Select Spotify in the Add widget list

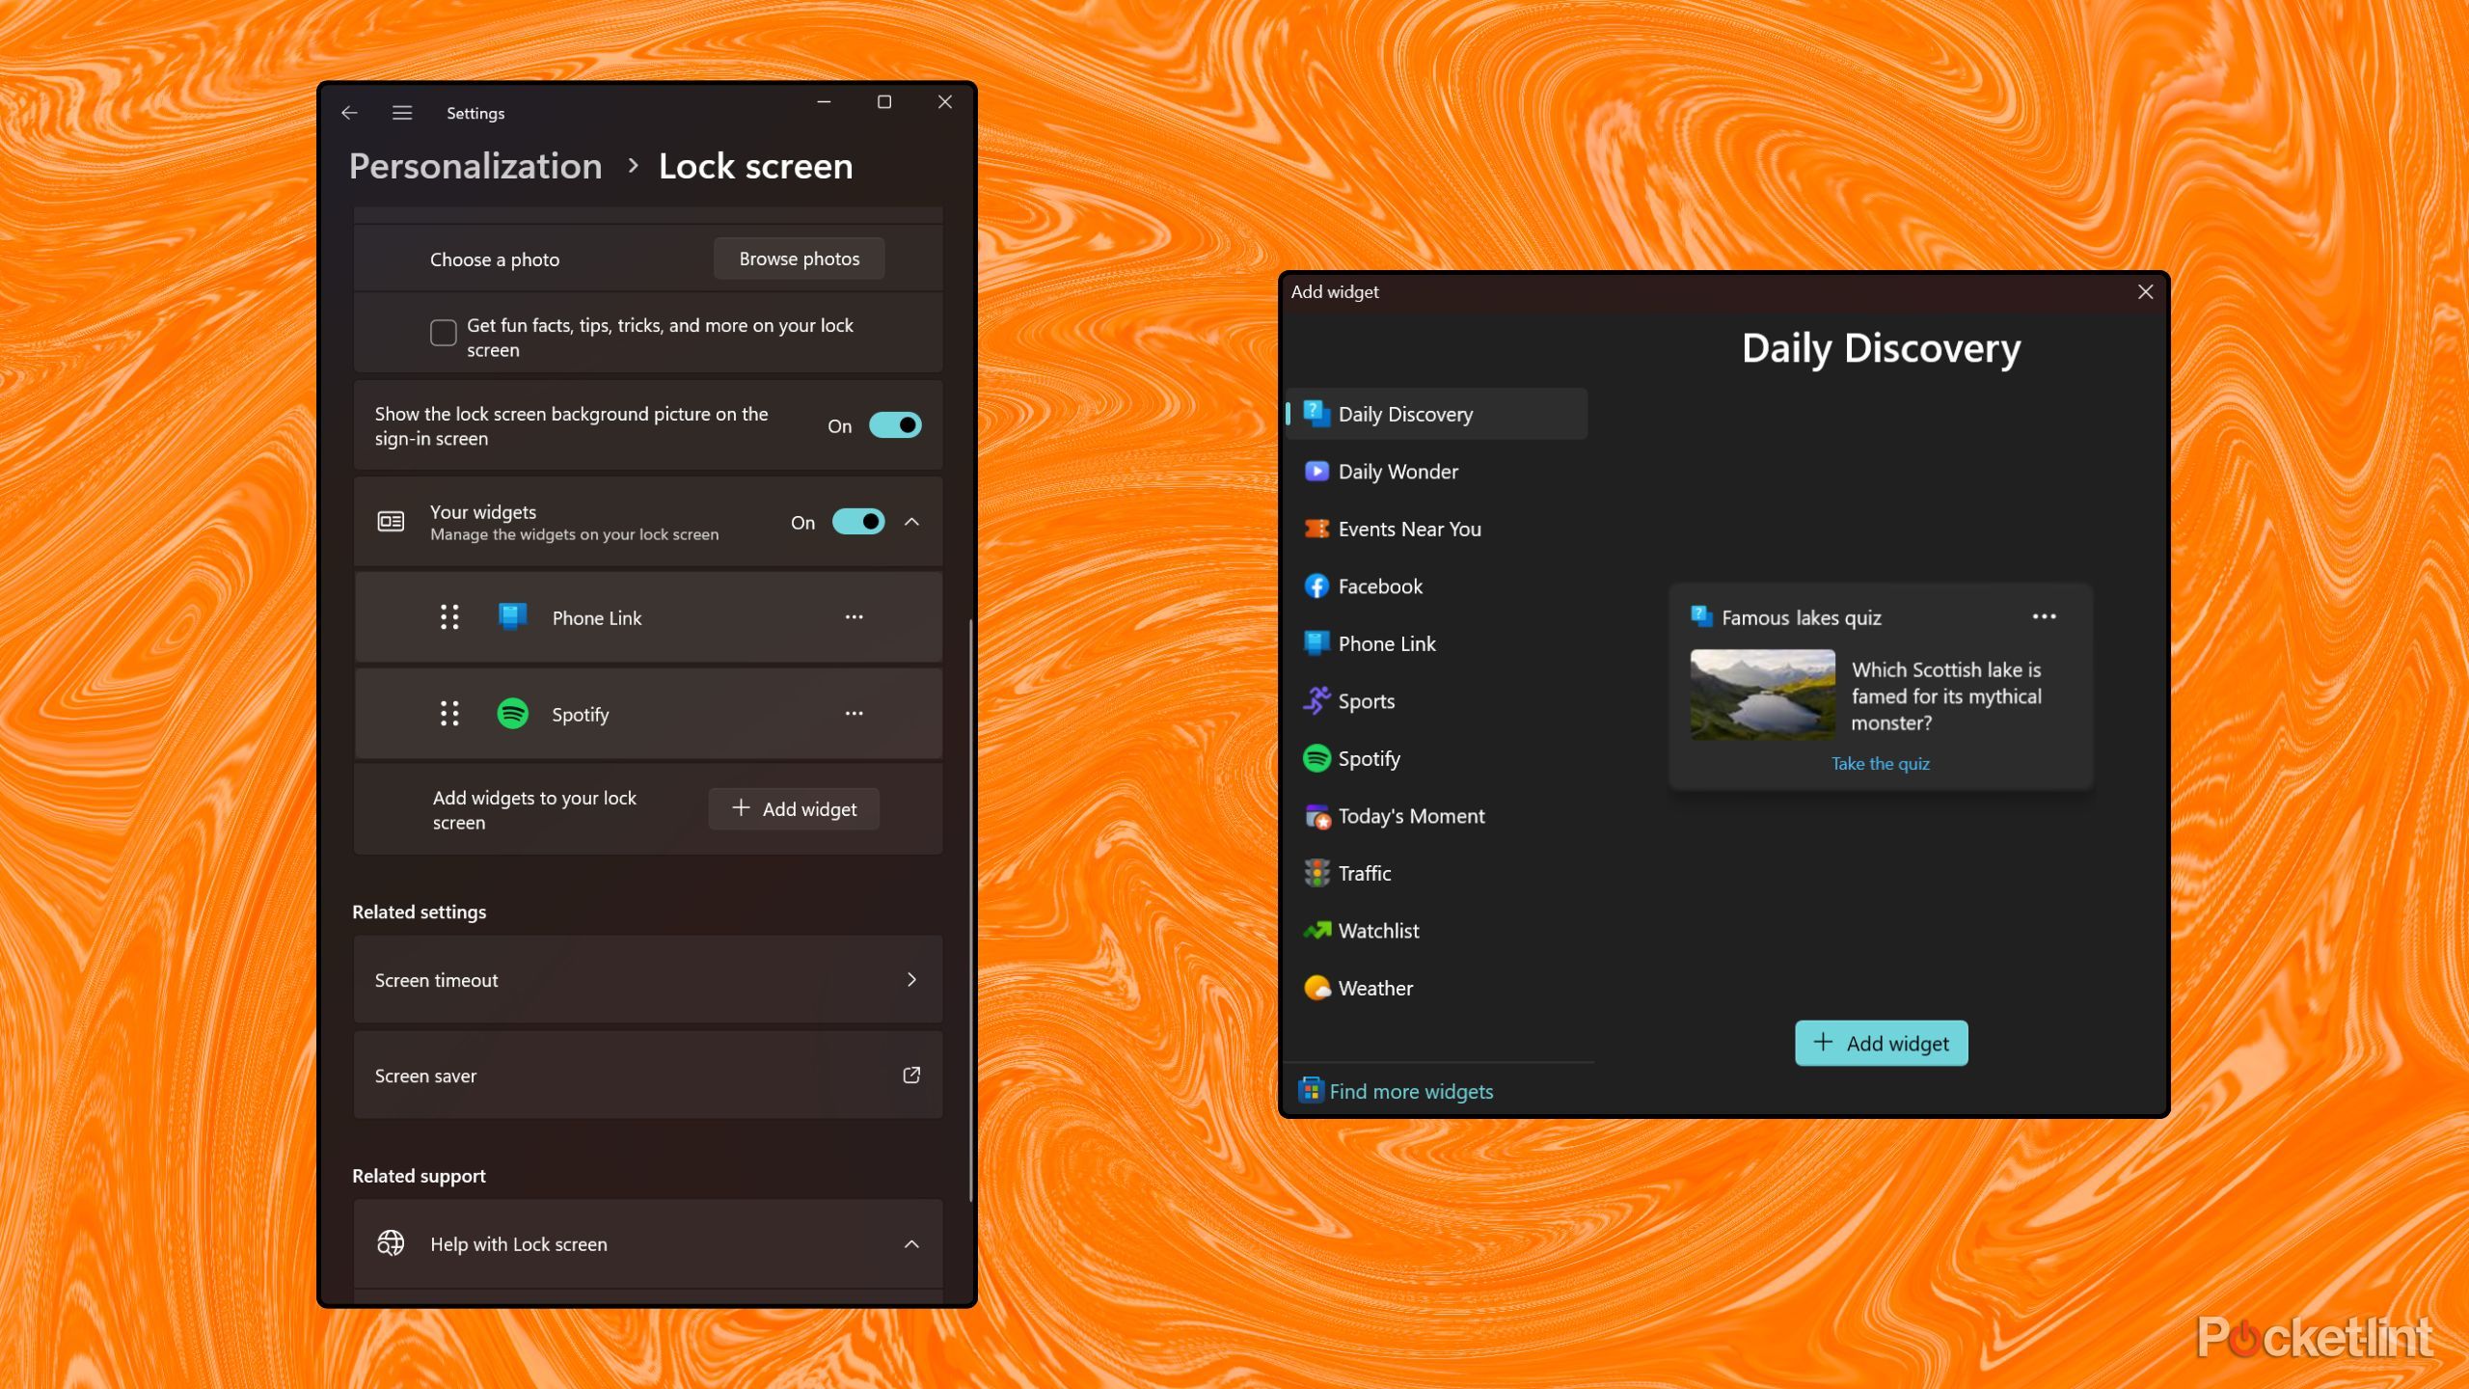1437,758
